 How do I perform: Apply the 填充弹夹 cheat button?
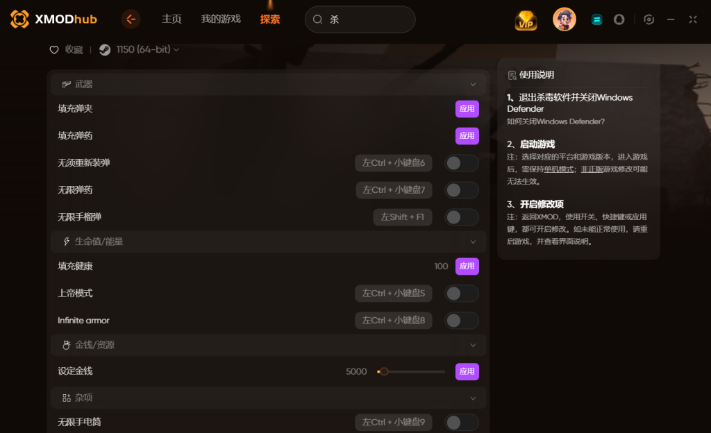tap(467, 109)
